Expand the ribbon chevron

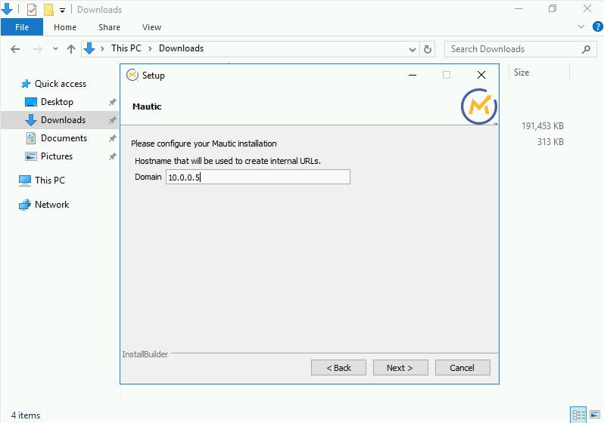tap(581, 26)
